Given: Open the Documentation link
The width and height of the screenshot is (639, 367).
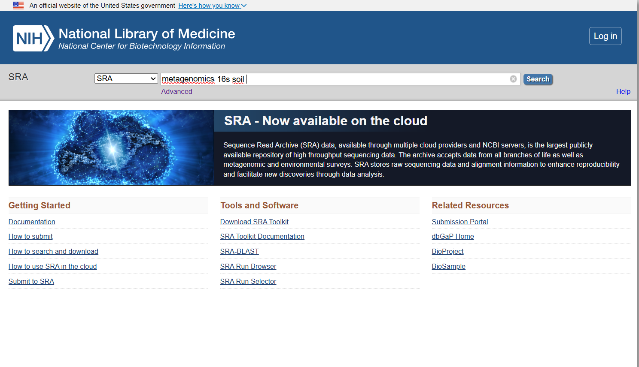Looking at the screenshot, I should click(x=32, y=222).
